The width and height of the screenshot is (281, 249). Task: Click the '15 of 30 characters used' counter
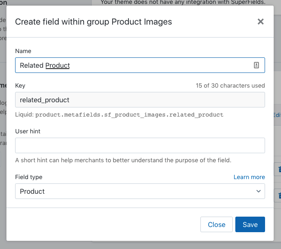point(230,85)
